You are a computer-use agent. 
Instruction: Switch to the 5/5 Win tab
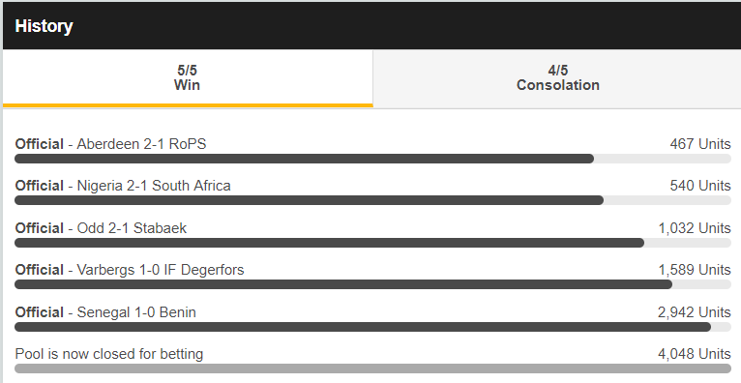pyautogui.click(x=188, y=78)
